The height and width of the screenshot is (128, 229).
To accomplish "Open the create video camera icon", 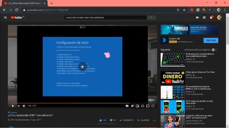I will (x=197, y=17).
